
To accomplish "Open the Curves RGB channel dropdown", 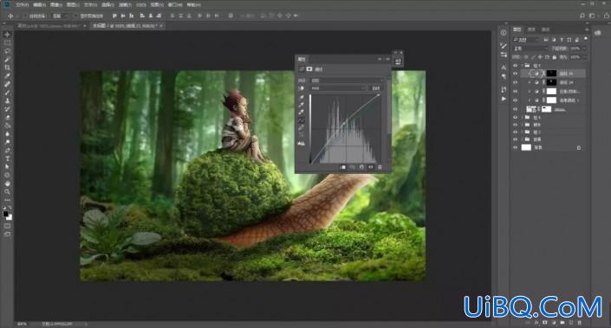I will coord(337,88).
